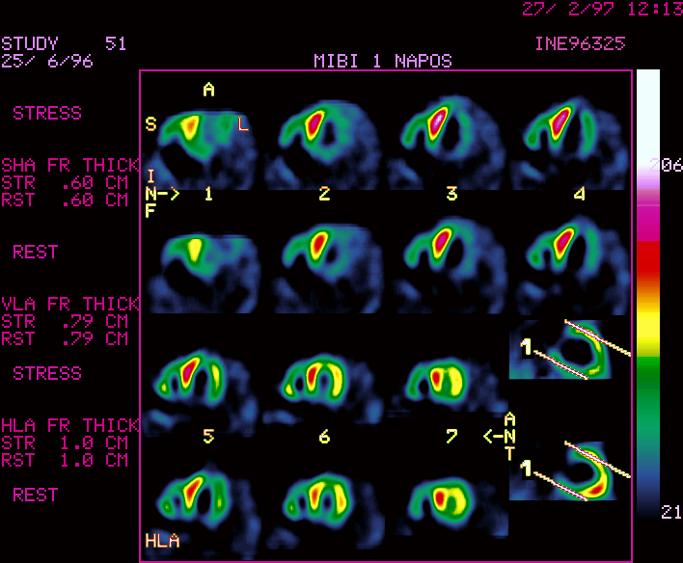Viewport: 683px width, 563px height.
Task: Click the MIBI 1 NAPOS title
Action: pyautogui.click(x=382, y=61)
